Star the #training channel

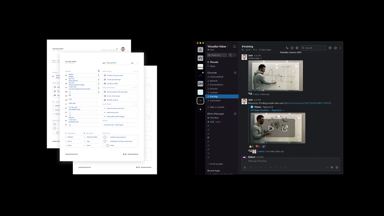pyautogui.click(x=243, y=50)
